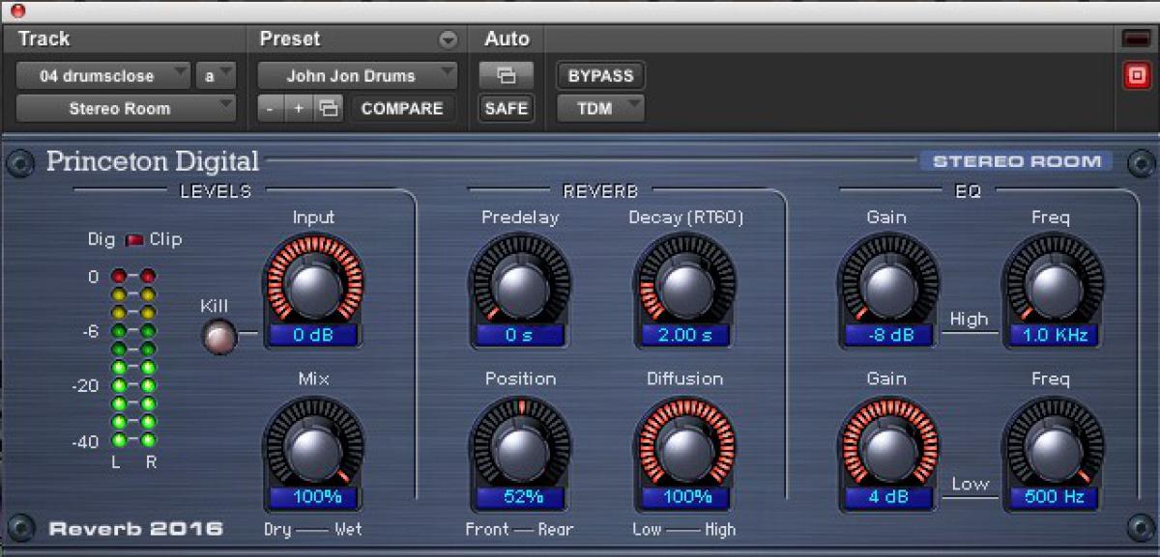Screen dimensions: 1160x557
Task: Click the Mix value field 100%
Action: tap(313, 497)
